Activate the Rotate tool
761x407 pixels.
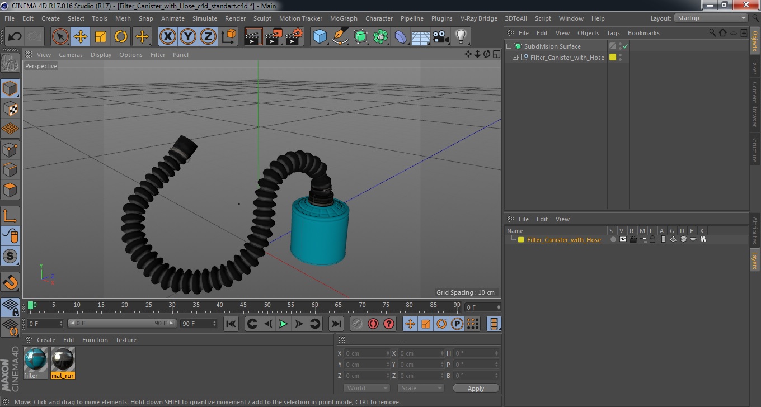pyautogui.click(x=121, y=37)
